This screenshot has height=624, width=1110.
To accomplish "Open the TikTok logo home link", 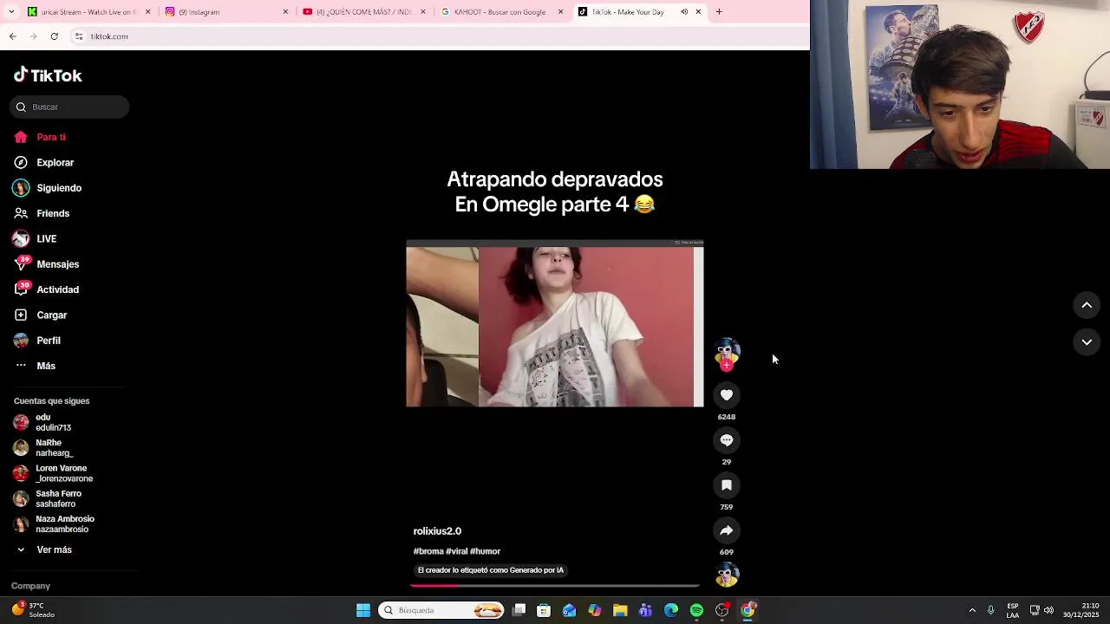I will point(48,75).
